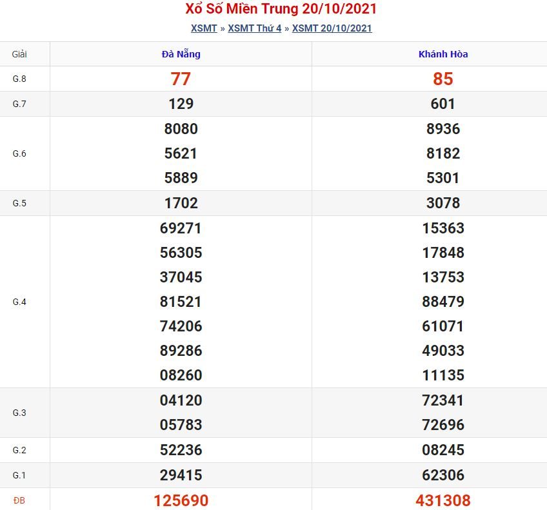Select the Khánh Hòa G.3 number 72696
Screen dimensions: 547x510
443,425
